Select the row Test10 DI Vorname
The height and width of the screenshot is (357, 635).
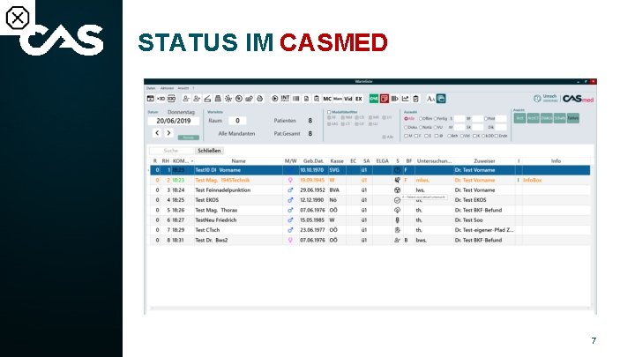(370, 170)
